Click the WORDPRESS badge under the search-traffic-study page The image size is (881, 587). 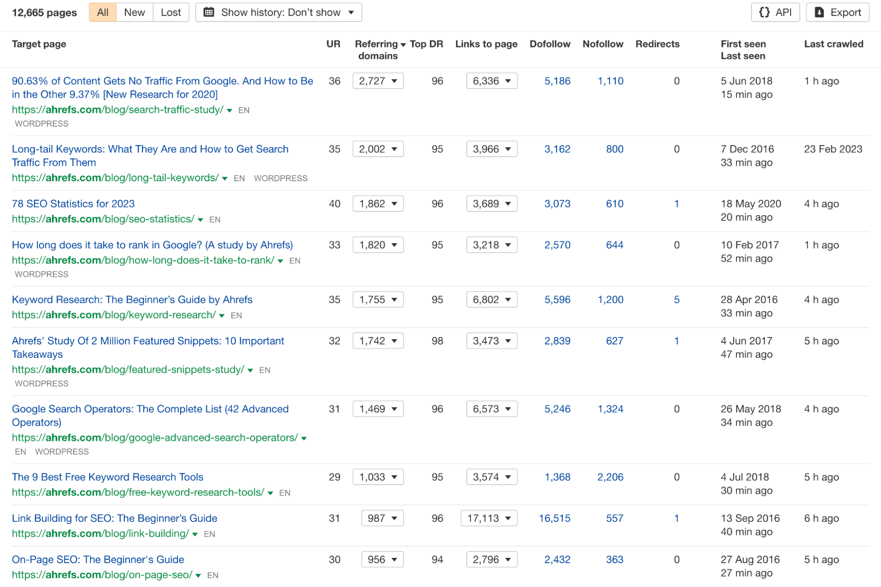[41, 123]
